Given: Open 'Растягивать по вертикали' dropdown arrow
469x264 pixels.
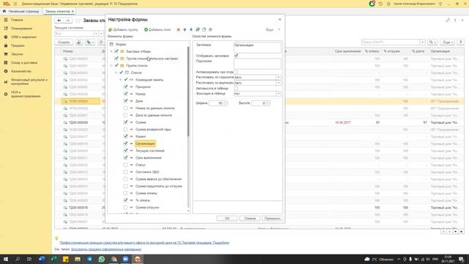Looking at the screenshot, I should pos(278,83).
